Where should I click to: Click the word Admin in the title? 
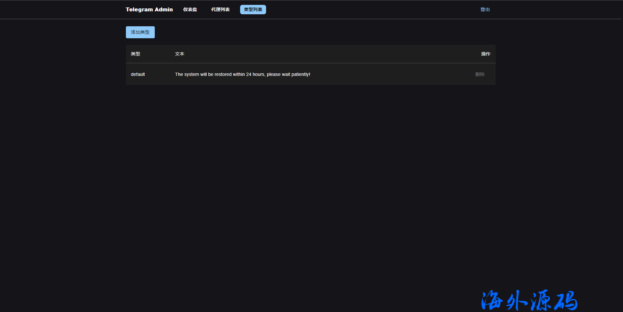coord(164,9)
